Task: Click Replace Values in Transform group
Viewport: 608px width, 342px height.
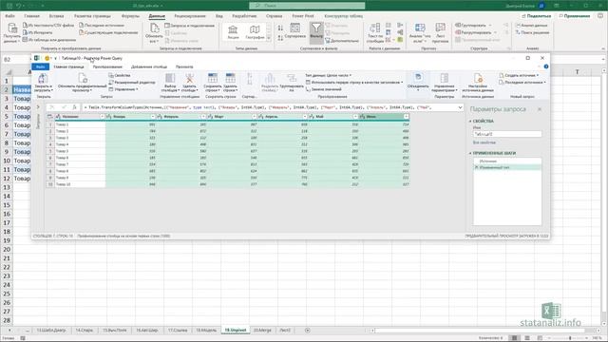Action: (324, 89)
